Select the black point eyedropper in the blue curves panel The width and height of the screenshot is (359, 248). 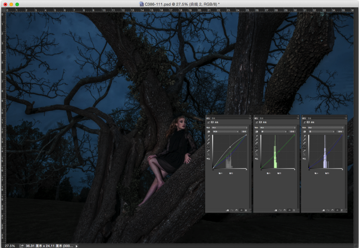tap(304, 136)
